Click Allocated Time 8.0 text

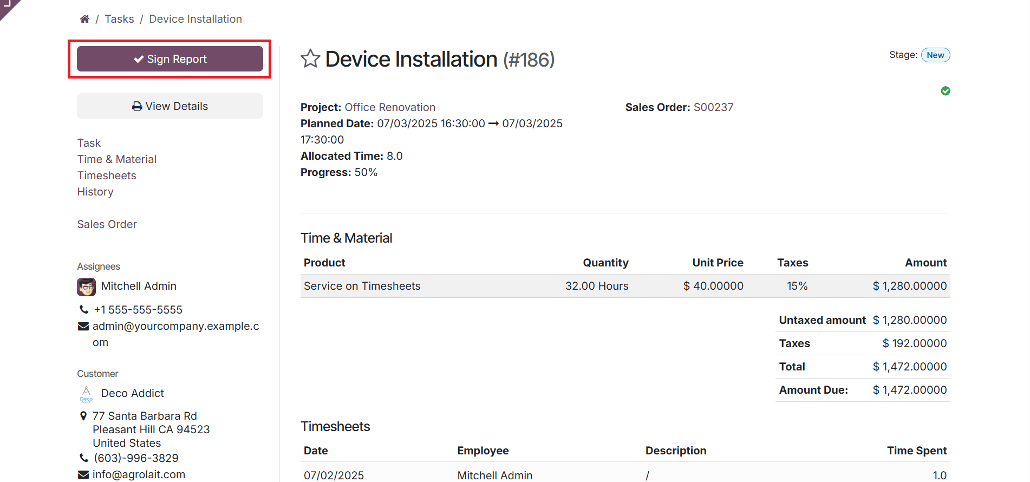tap(351, 156)
